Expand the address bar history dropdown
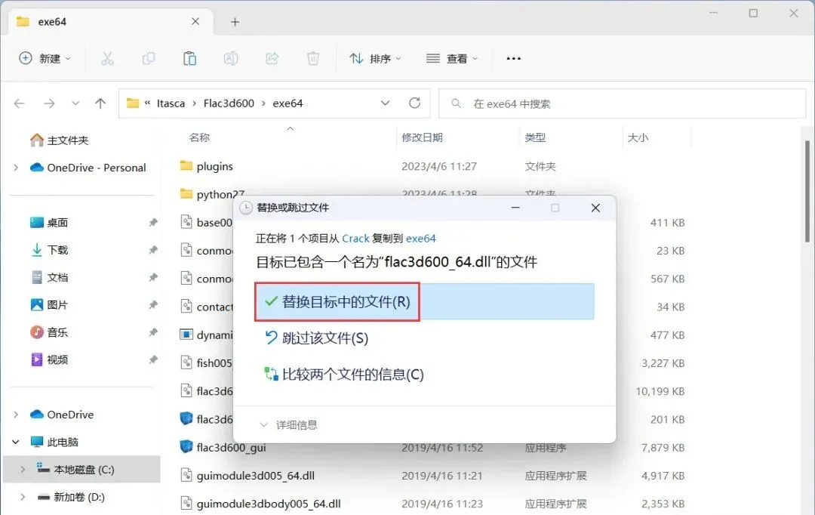This screenshot has height=515, width=815. coord(385,103)
